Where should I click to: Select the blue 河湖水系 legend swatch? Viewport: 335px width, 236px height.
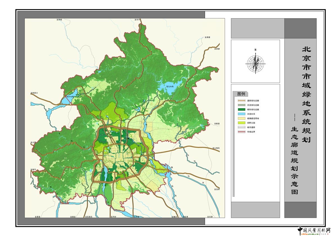click(242, 114)
